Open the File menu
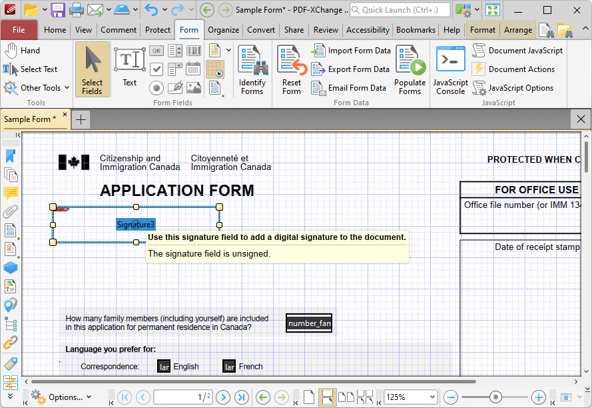The image size is (592, 408). point(19,30)
